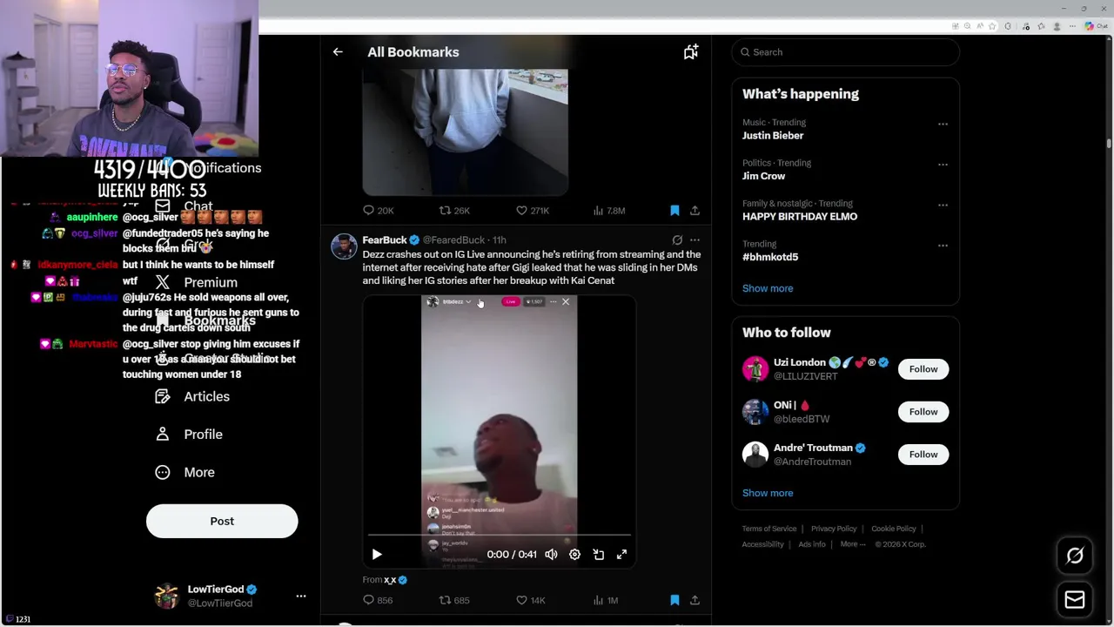
Task: Like FearBuck post with 14K likes
Action: (531, 600)
